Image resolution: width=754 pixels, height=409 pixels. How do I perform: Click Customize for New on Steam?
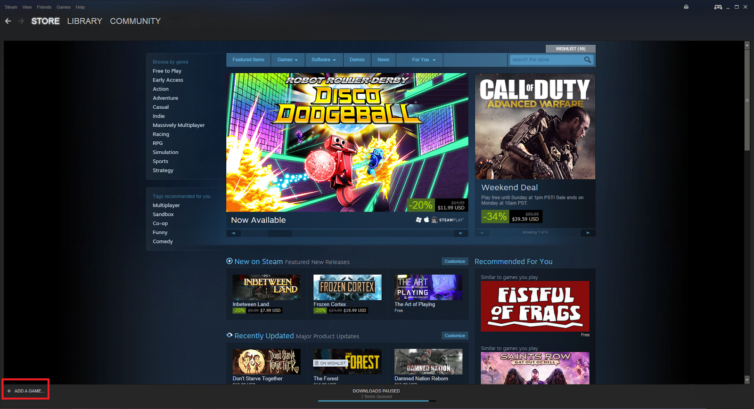point(455,262)
